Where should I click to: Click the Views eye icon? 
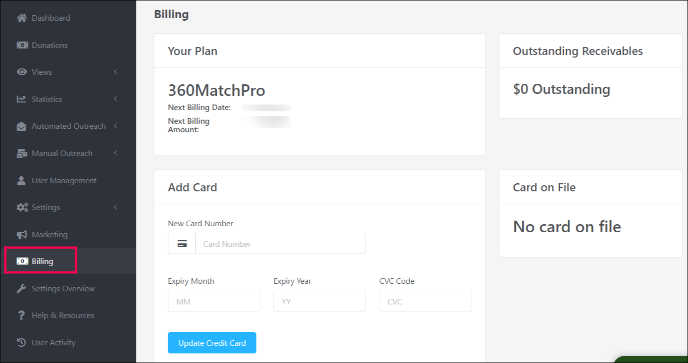pyautogui.click(x=22, y=72)
